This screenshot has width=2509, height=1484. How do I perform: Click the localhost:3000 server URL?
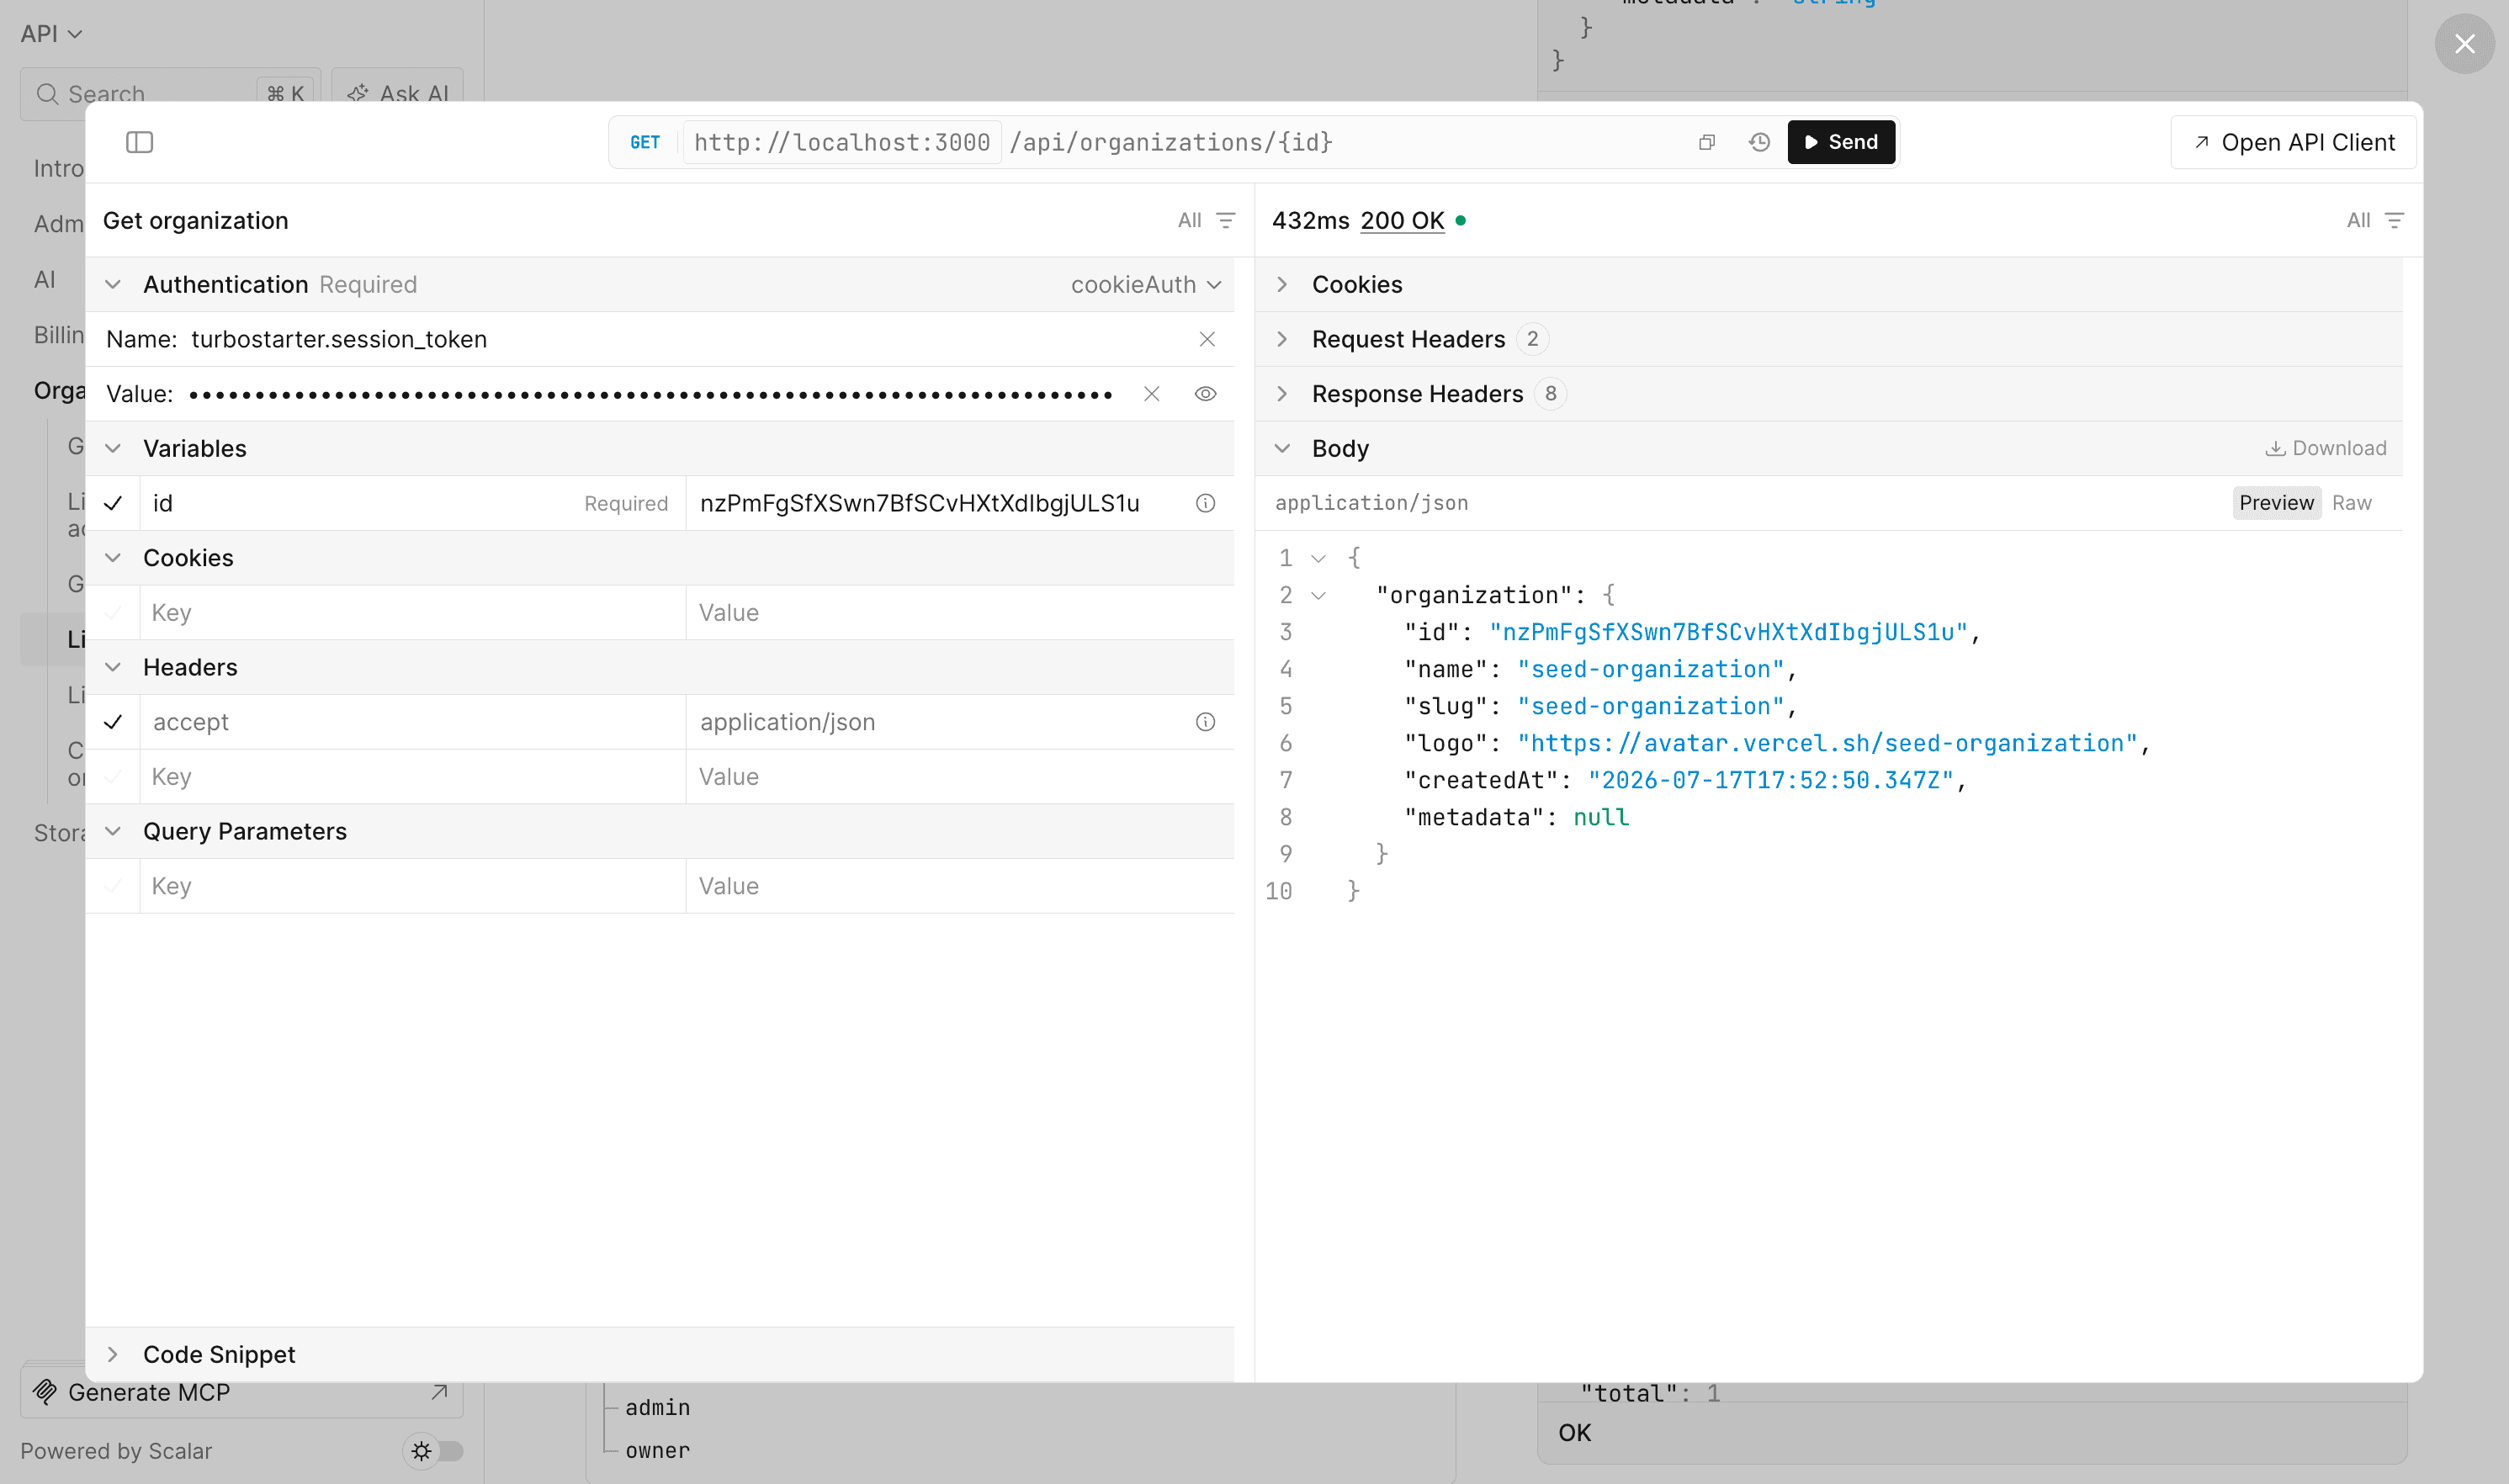842,142
